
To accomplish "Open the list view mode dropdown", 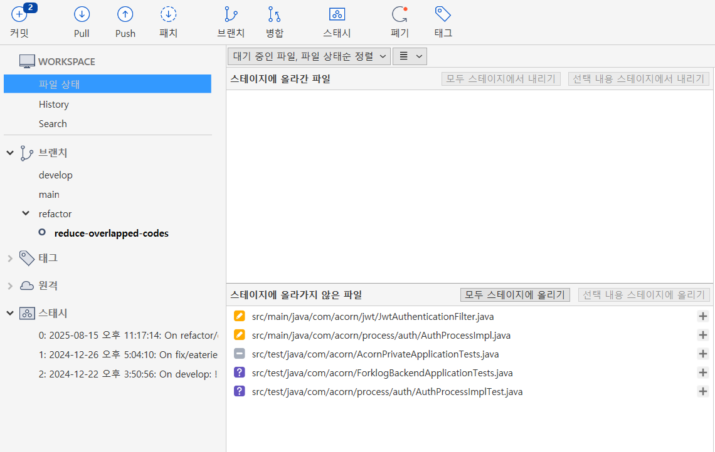I will pyautogui.click(x=410, y=56).
